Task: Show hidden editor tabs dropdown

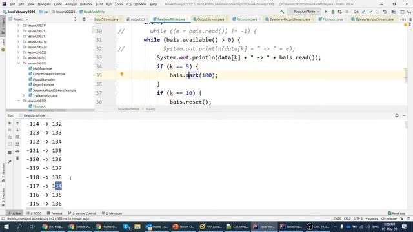Action: 403,19
